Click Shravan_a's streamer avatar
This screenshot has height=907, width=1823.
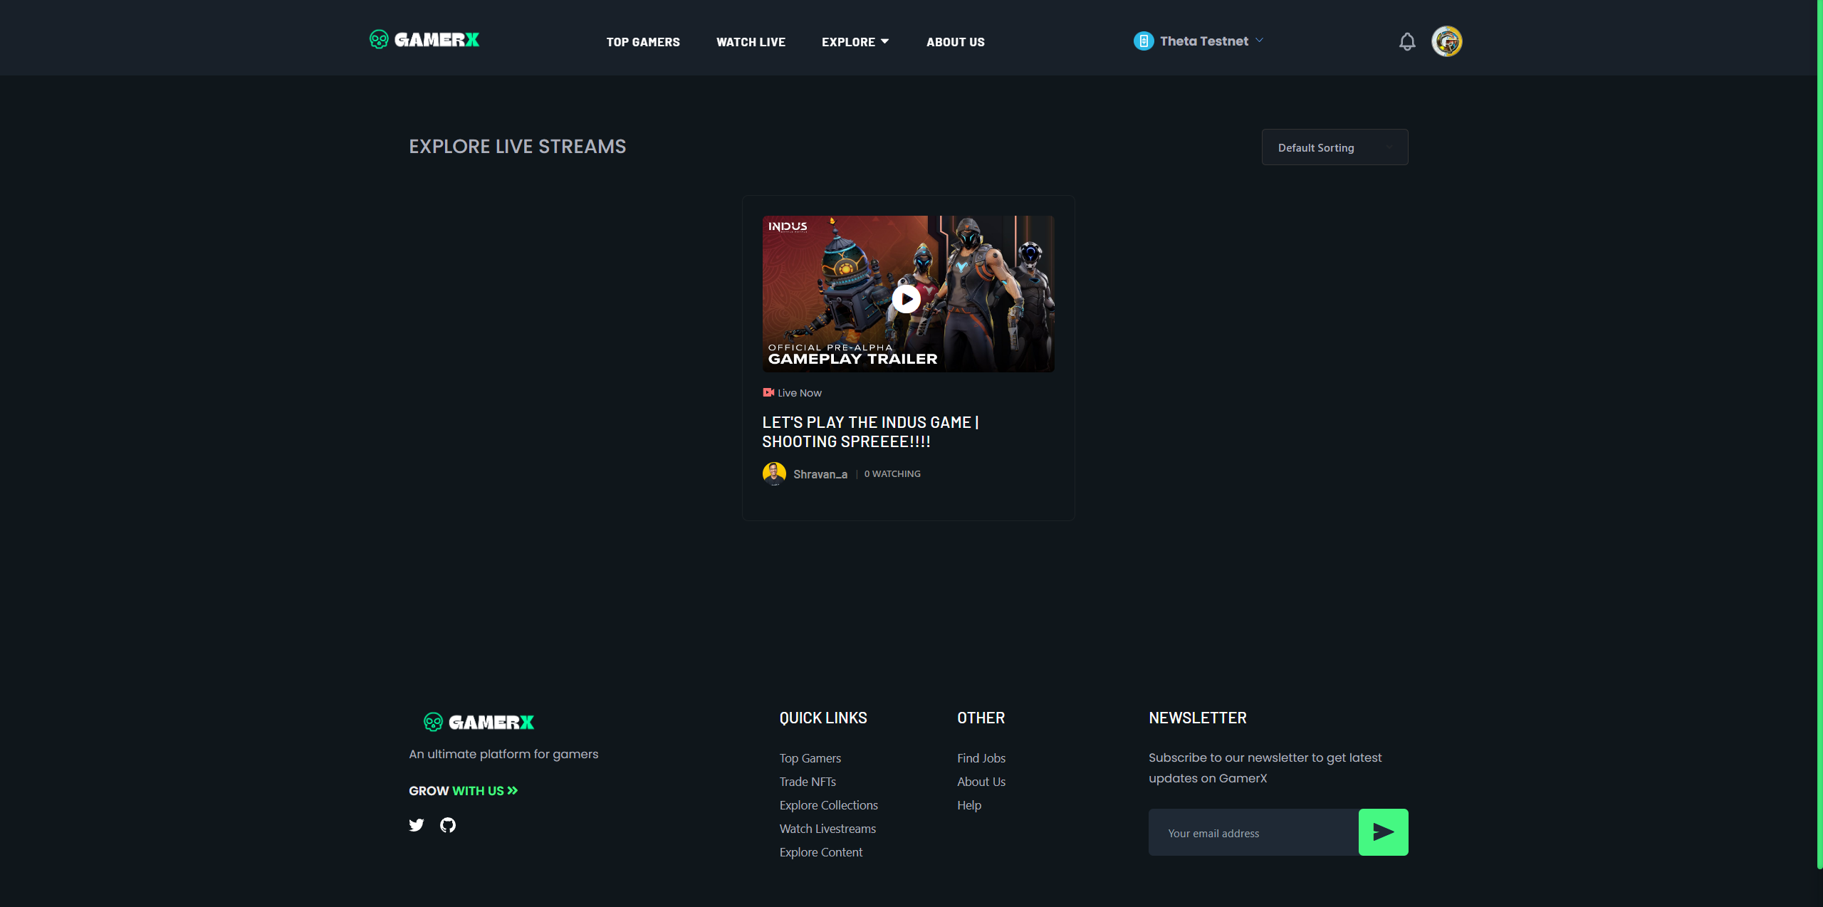click(774, 473)
